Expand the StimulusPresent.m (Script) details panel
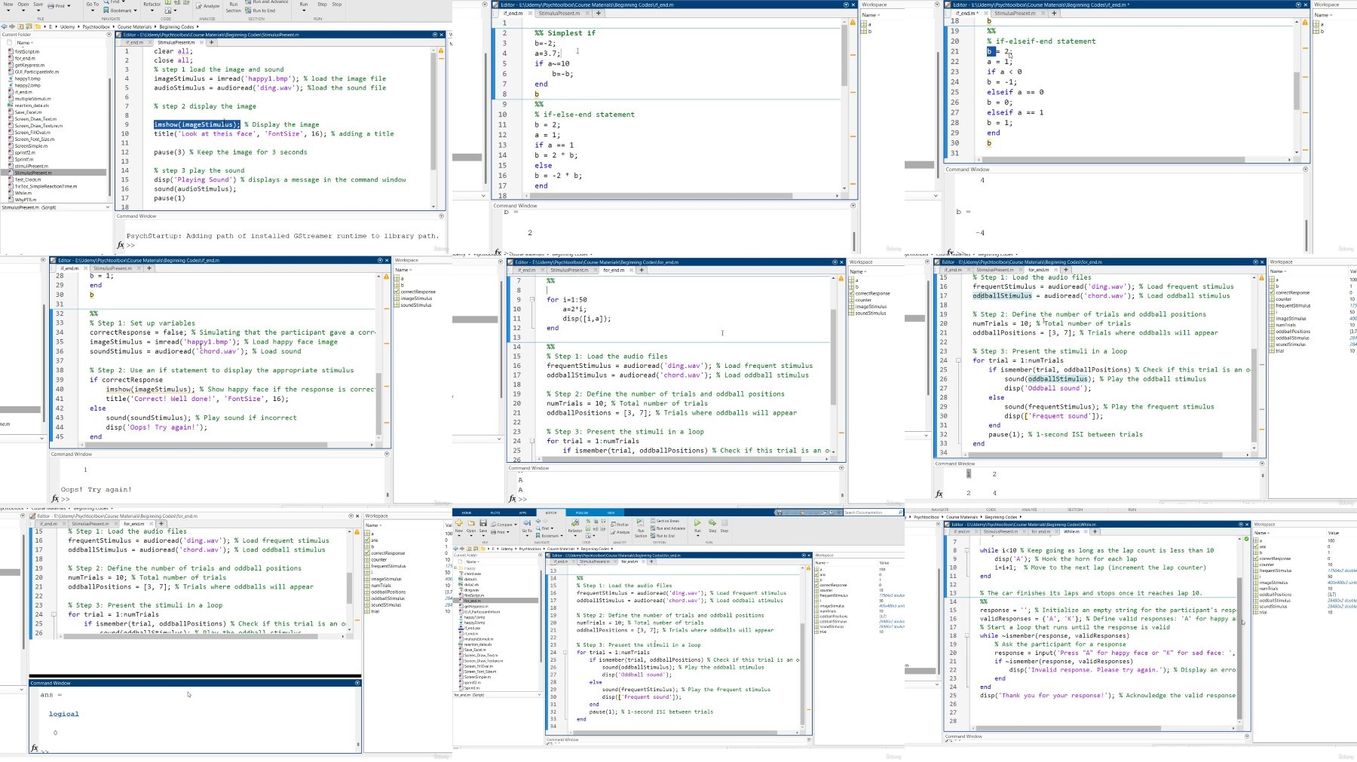Image resolution: width=1357 pixels, height=762 pixels. [106, 207]
